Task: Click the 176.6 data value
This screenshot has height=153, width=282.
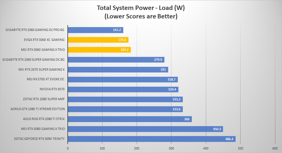Action: (122, 40)
